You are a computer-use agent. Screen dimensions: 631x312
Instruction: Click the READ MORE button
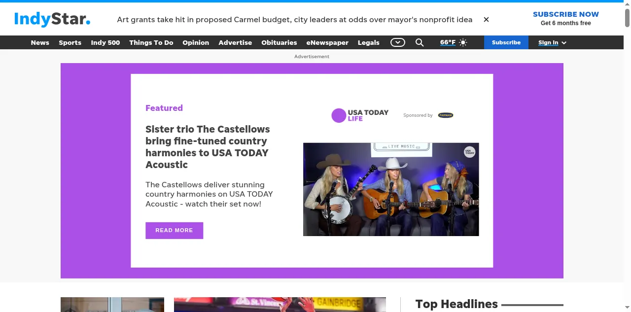point(174,230)
